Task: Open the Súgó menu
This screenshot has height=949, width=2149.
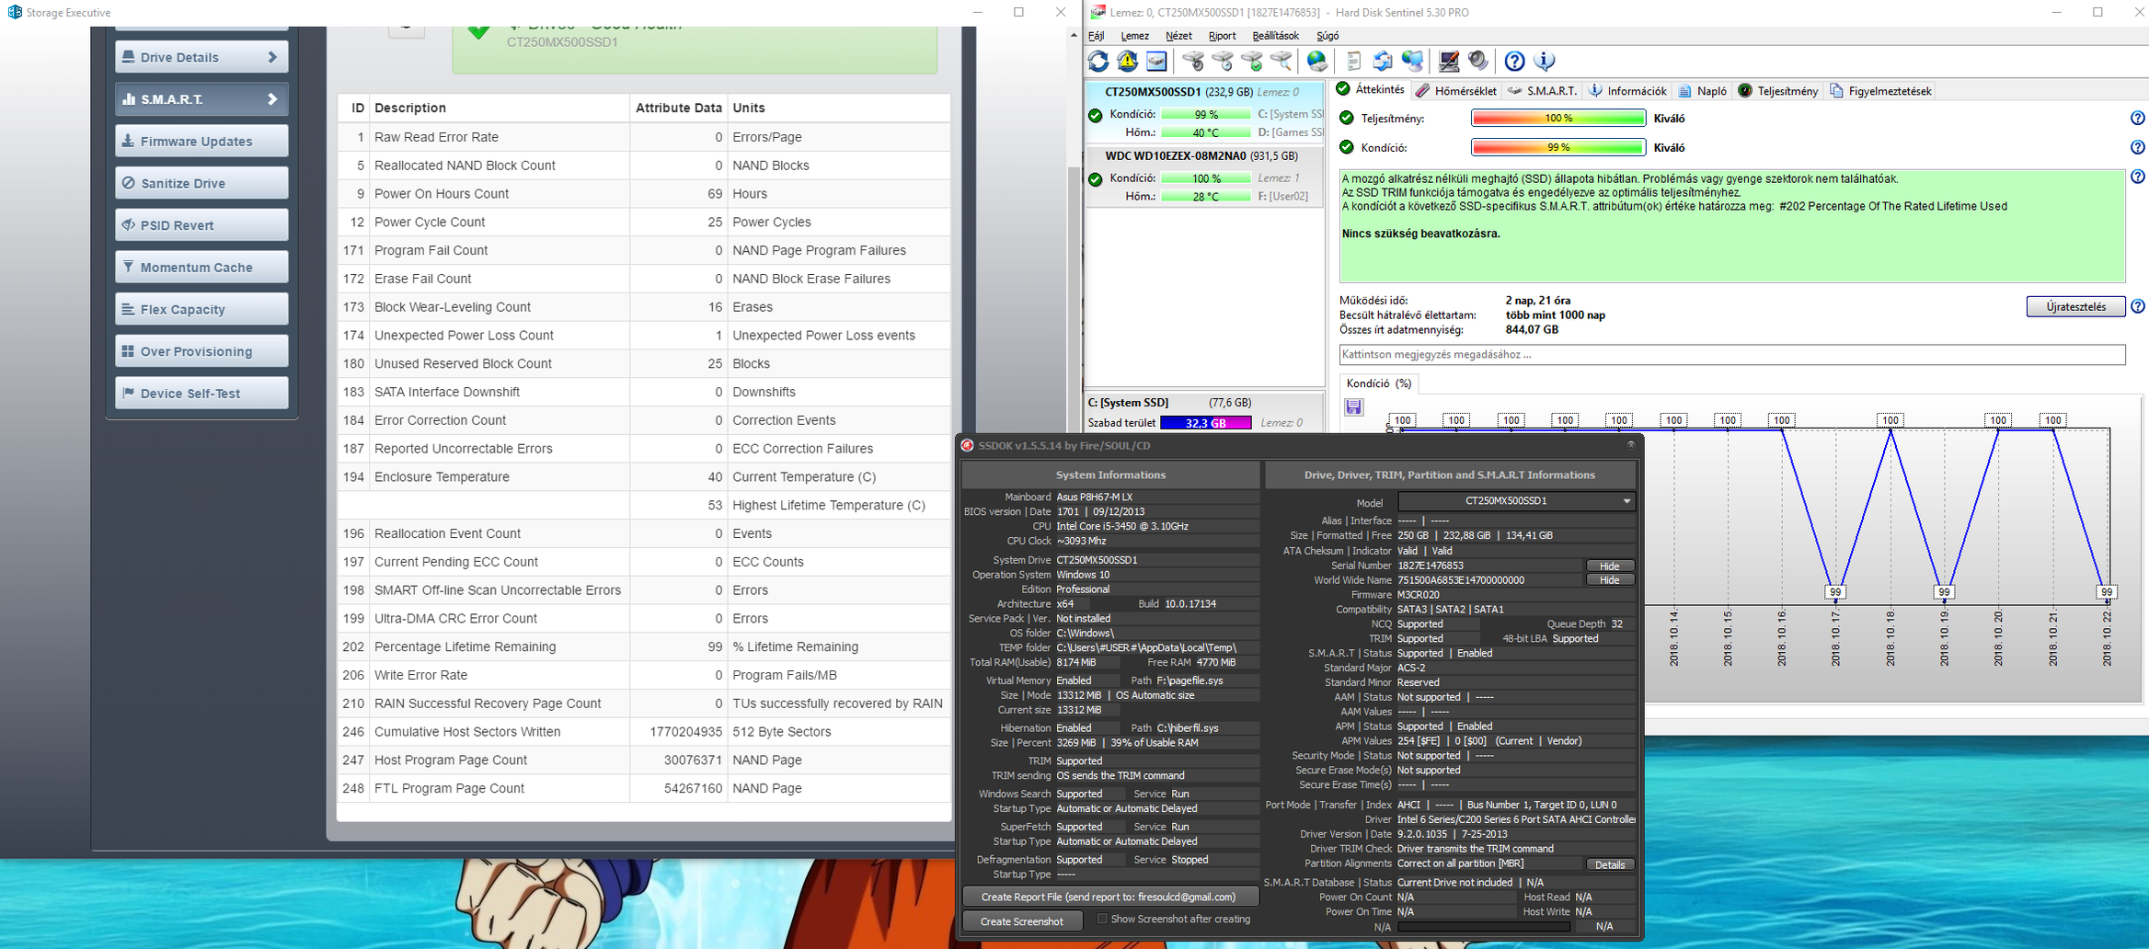Action: point(1327,36)
